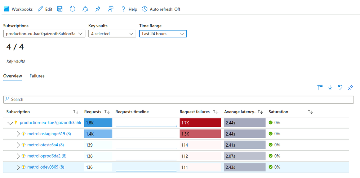The image size is (360, 178).
Task: Open the Time Range dropdown Last 24 hours
Action: tap(163, 34)
